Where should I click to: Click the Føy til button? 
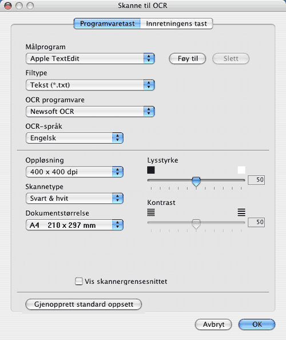point(188,58)
